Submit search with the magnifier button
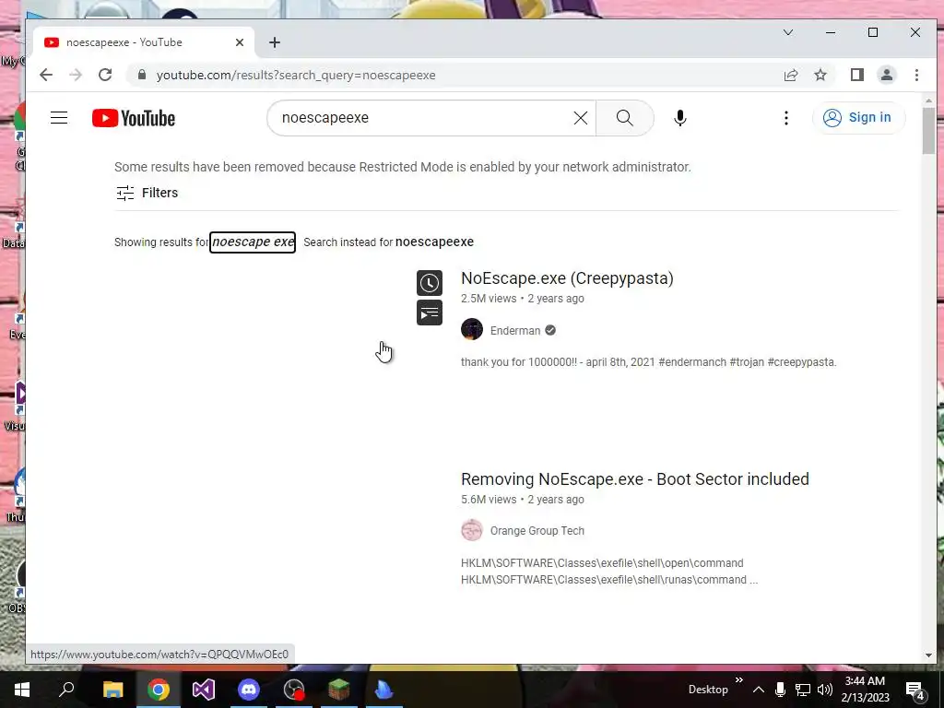Viewport: 944px width, 708px height. click(x=624, y=118)
